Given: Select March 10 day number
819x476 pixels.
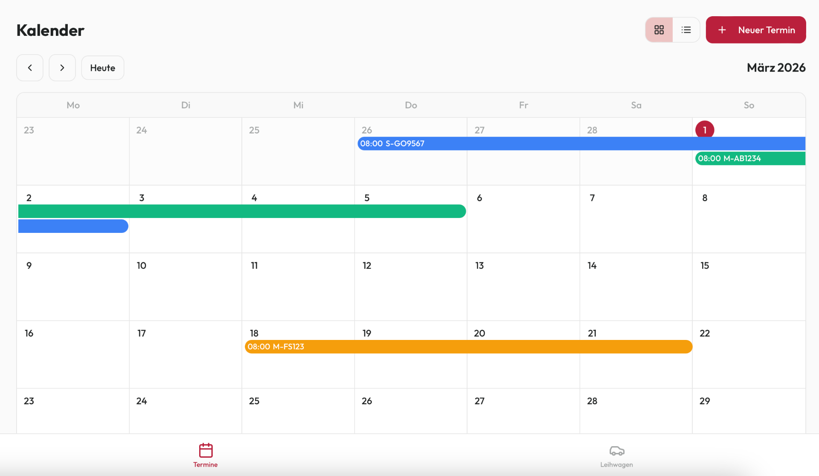Looking at the screenshot, I should [x=142, y=265].
